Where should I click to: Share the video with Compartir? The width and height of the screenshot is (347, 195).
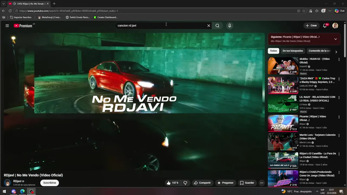[x=202, y=183]
